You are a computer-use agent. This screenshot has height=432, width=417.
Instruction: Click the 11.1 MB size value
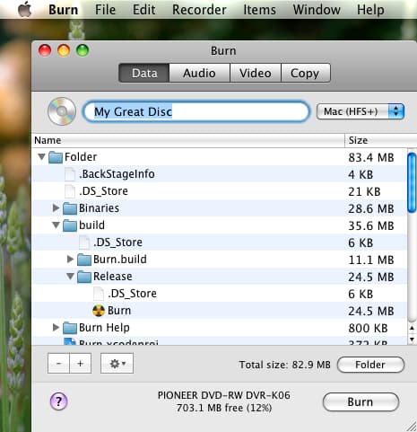[x=371, y=260]
